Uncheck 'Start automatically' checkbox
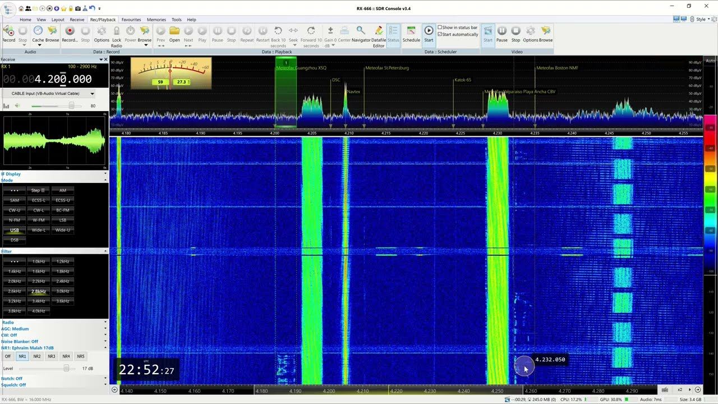Screen dimensions: 718x404 440,34
